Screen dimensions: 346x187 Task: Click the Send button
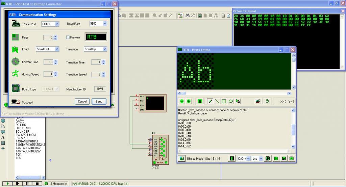99,101
